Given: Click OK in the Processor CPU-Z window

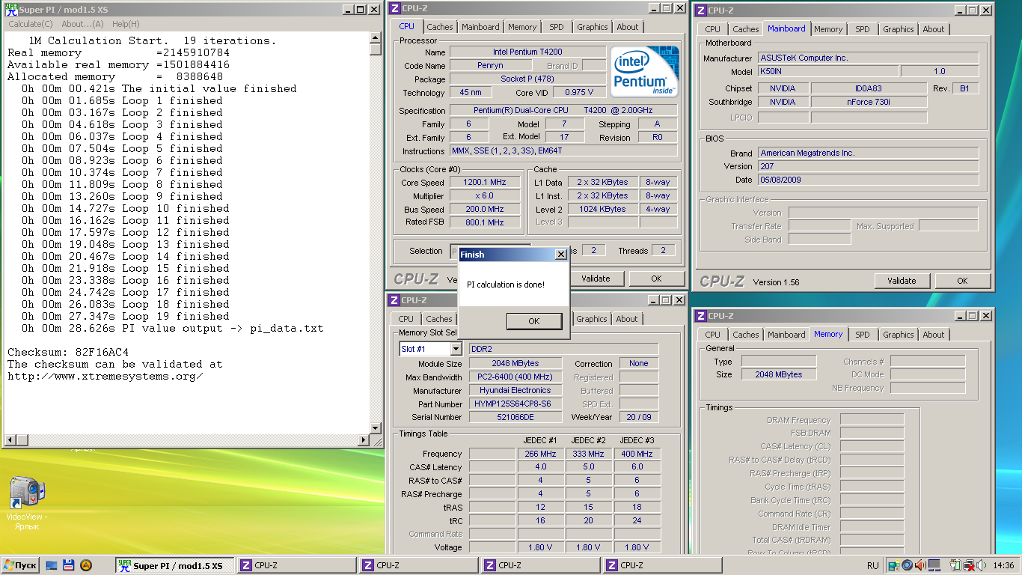Looking at the screenshot, I should pos(656,279).
